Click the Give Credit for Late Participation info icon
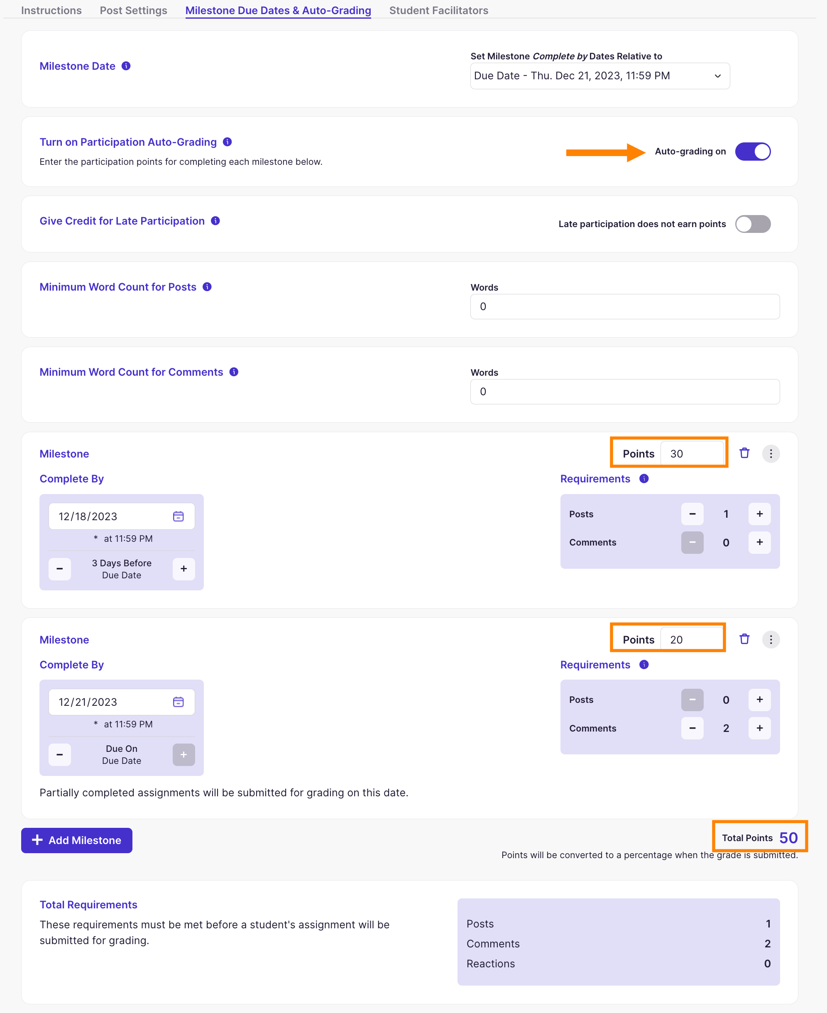This screenshot has height=1013, width=827. pos(215,220)
